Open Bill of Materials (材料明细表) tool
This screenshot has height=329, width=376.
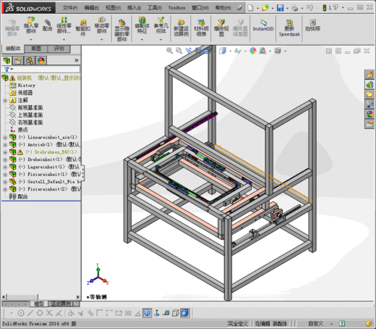click(201, 28)
